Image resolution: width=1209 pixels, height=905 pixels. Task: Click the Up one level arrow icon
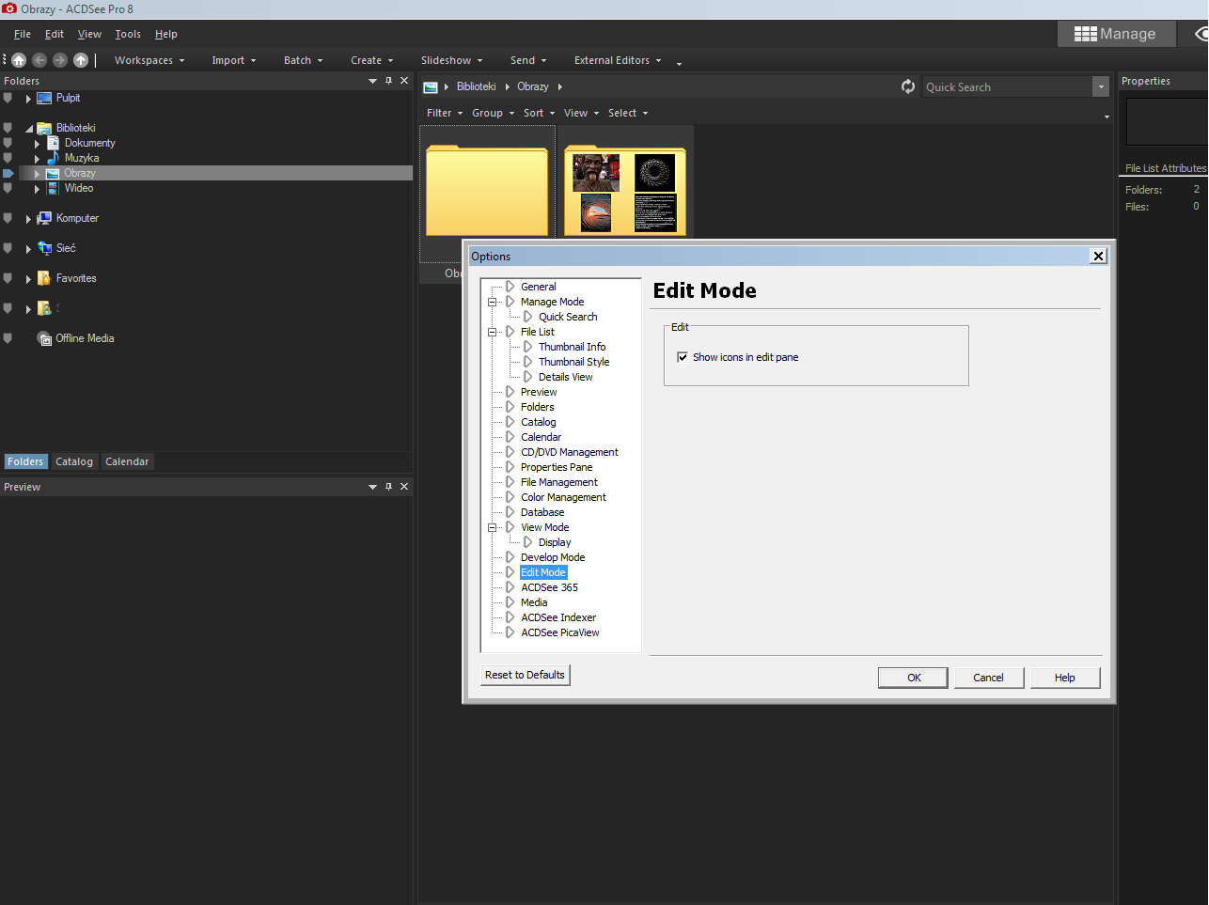[x=81, y=60]
